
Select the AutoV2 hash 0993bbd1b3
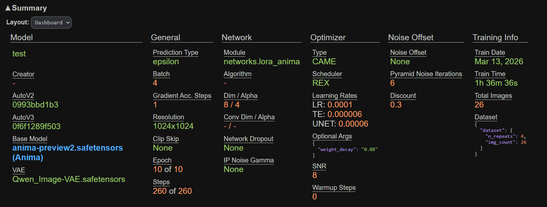pyautogui.click(x=35, y=105)
